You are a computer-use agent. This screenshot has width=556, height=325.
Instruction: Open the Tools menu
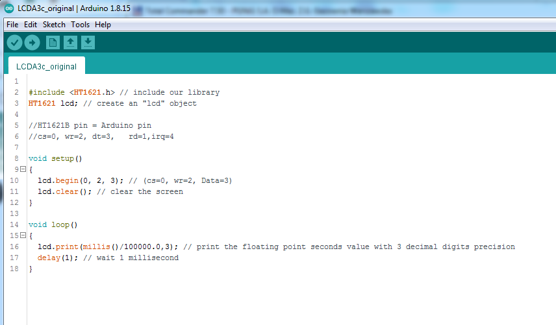(x=80, y=25)
